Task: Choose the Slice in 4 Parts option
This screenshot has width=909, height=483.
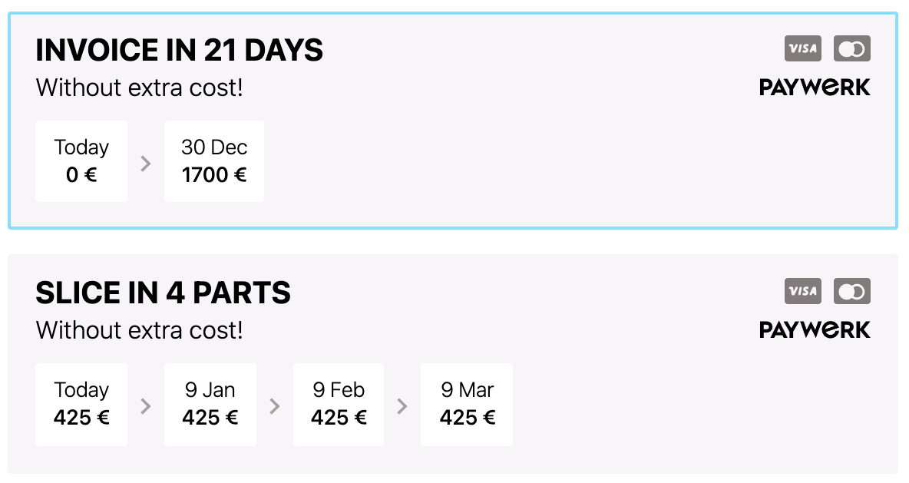Action: click(453, 363)
